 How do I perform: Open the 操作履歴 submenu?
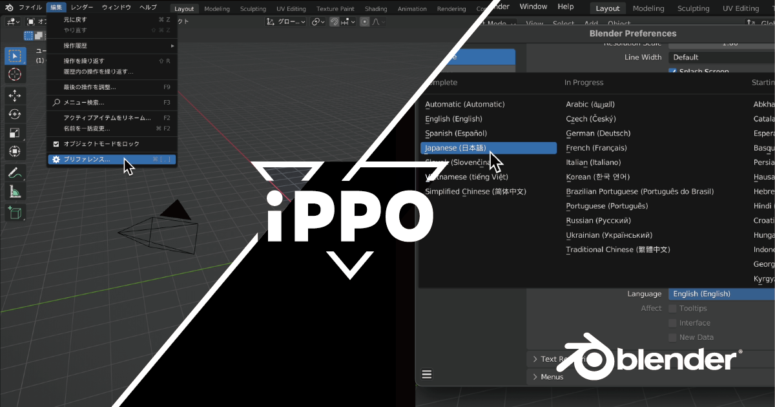[x=111, y=46]
